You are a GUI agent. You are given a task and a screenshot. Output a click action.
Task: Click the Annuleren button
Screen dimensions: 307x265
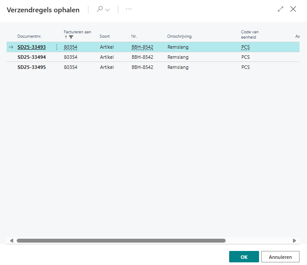point(280,257)
